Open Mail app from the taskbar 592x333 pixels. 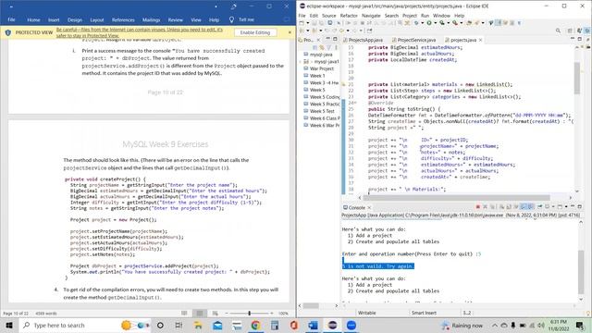click(217, 325)
